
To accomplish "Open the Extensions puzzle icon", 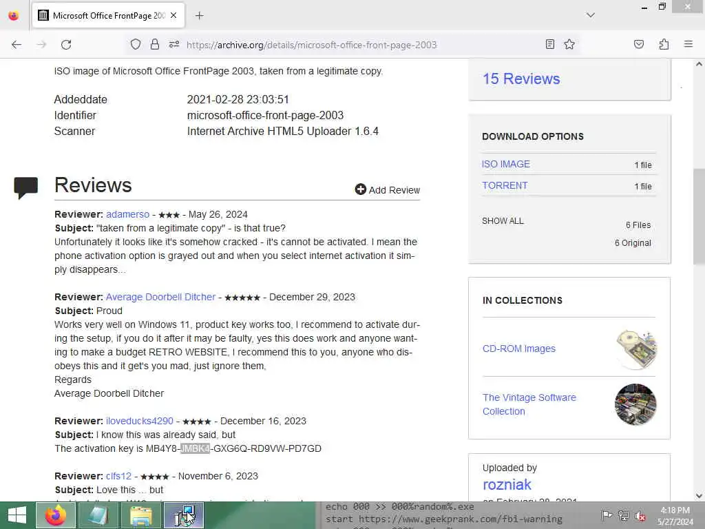I will tap(664, 44).
